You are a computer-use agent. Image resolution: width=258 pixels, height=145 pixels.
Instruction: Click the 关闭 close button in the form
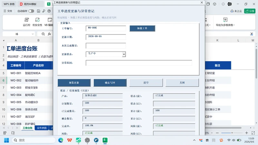[x=182, y=83]
